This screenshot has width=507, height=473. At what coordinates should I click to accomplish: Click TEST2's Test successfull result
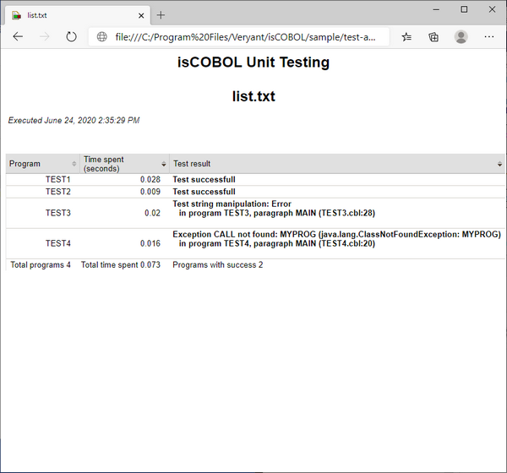point(204,192)
